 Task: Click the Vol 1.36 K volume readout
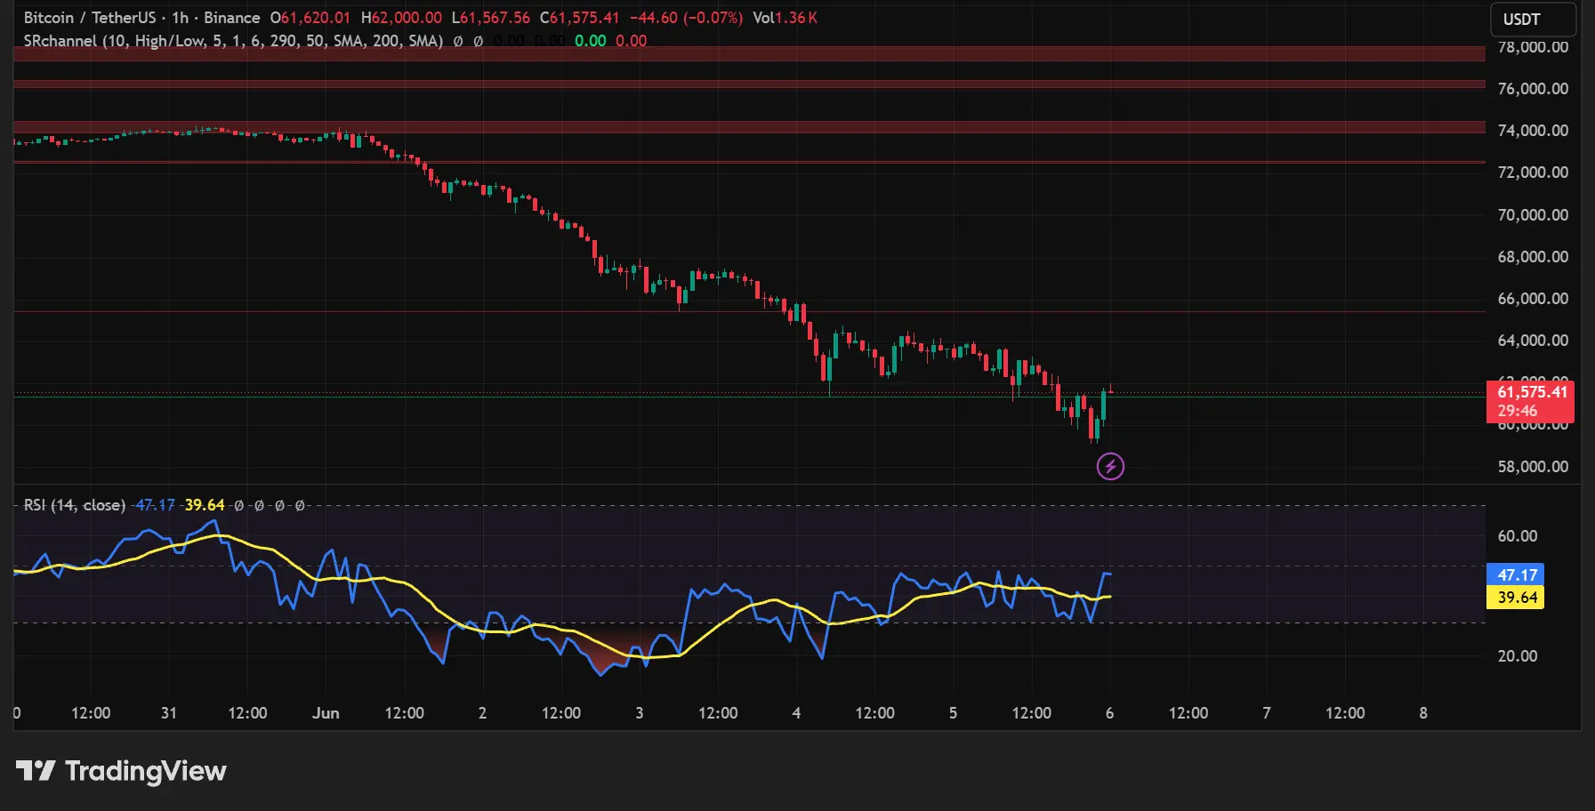tap(785, 18)
